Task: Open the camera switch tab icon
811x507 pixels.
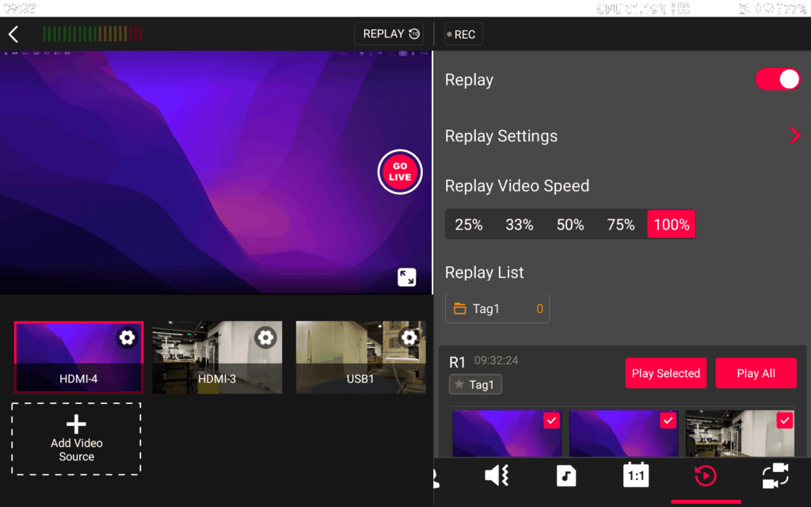Action: [775, 475]
